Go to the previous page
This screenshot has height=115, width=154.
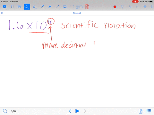coord(70,111)
